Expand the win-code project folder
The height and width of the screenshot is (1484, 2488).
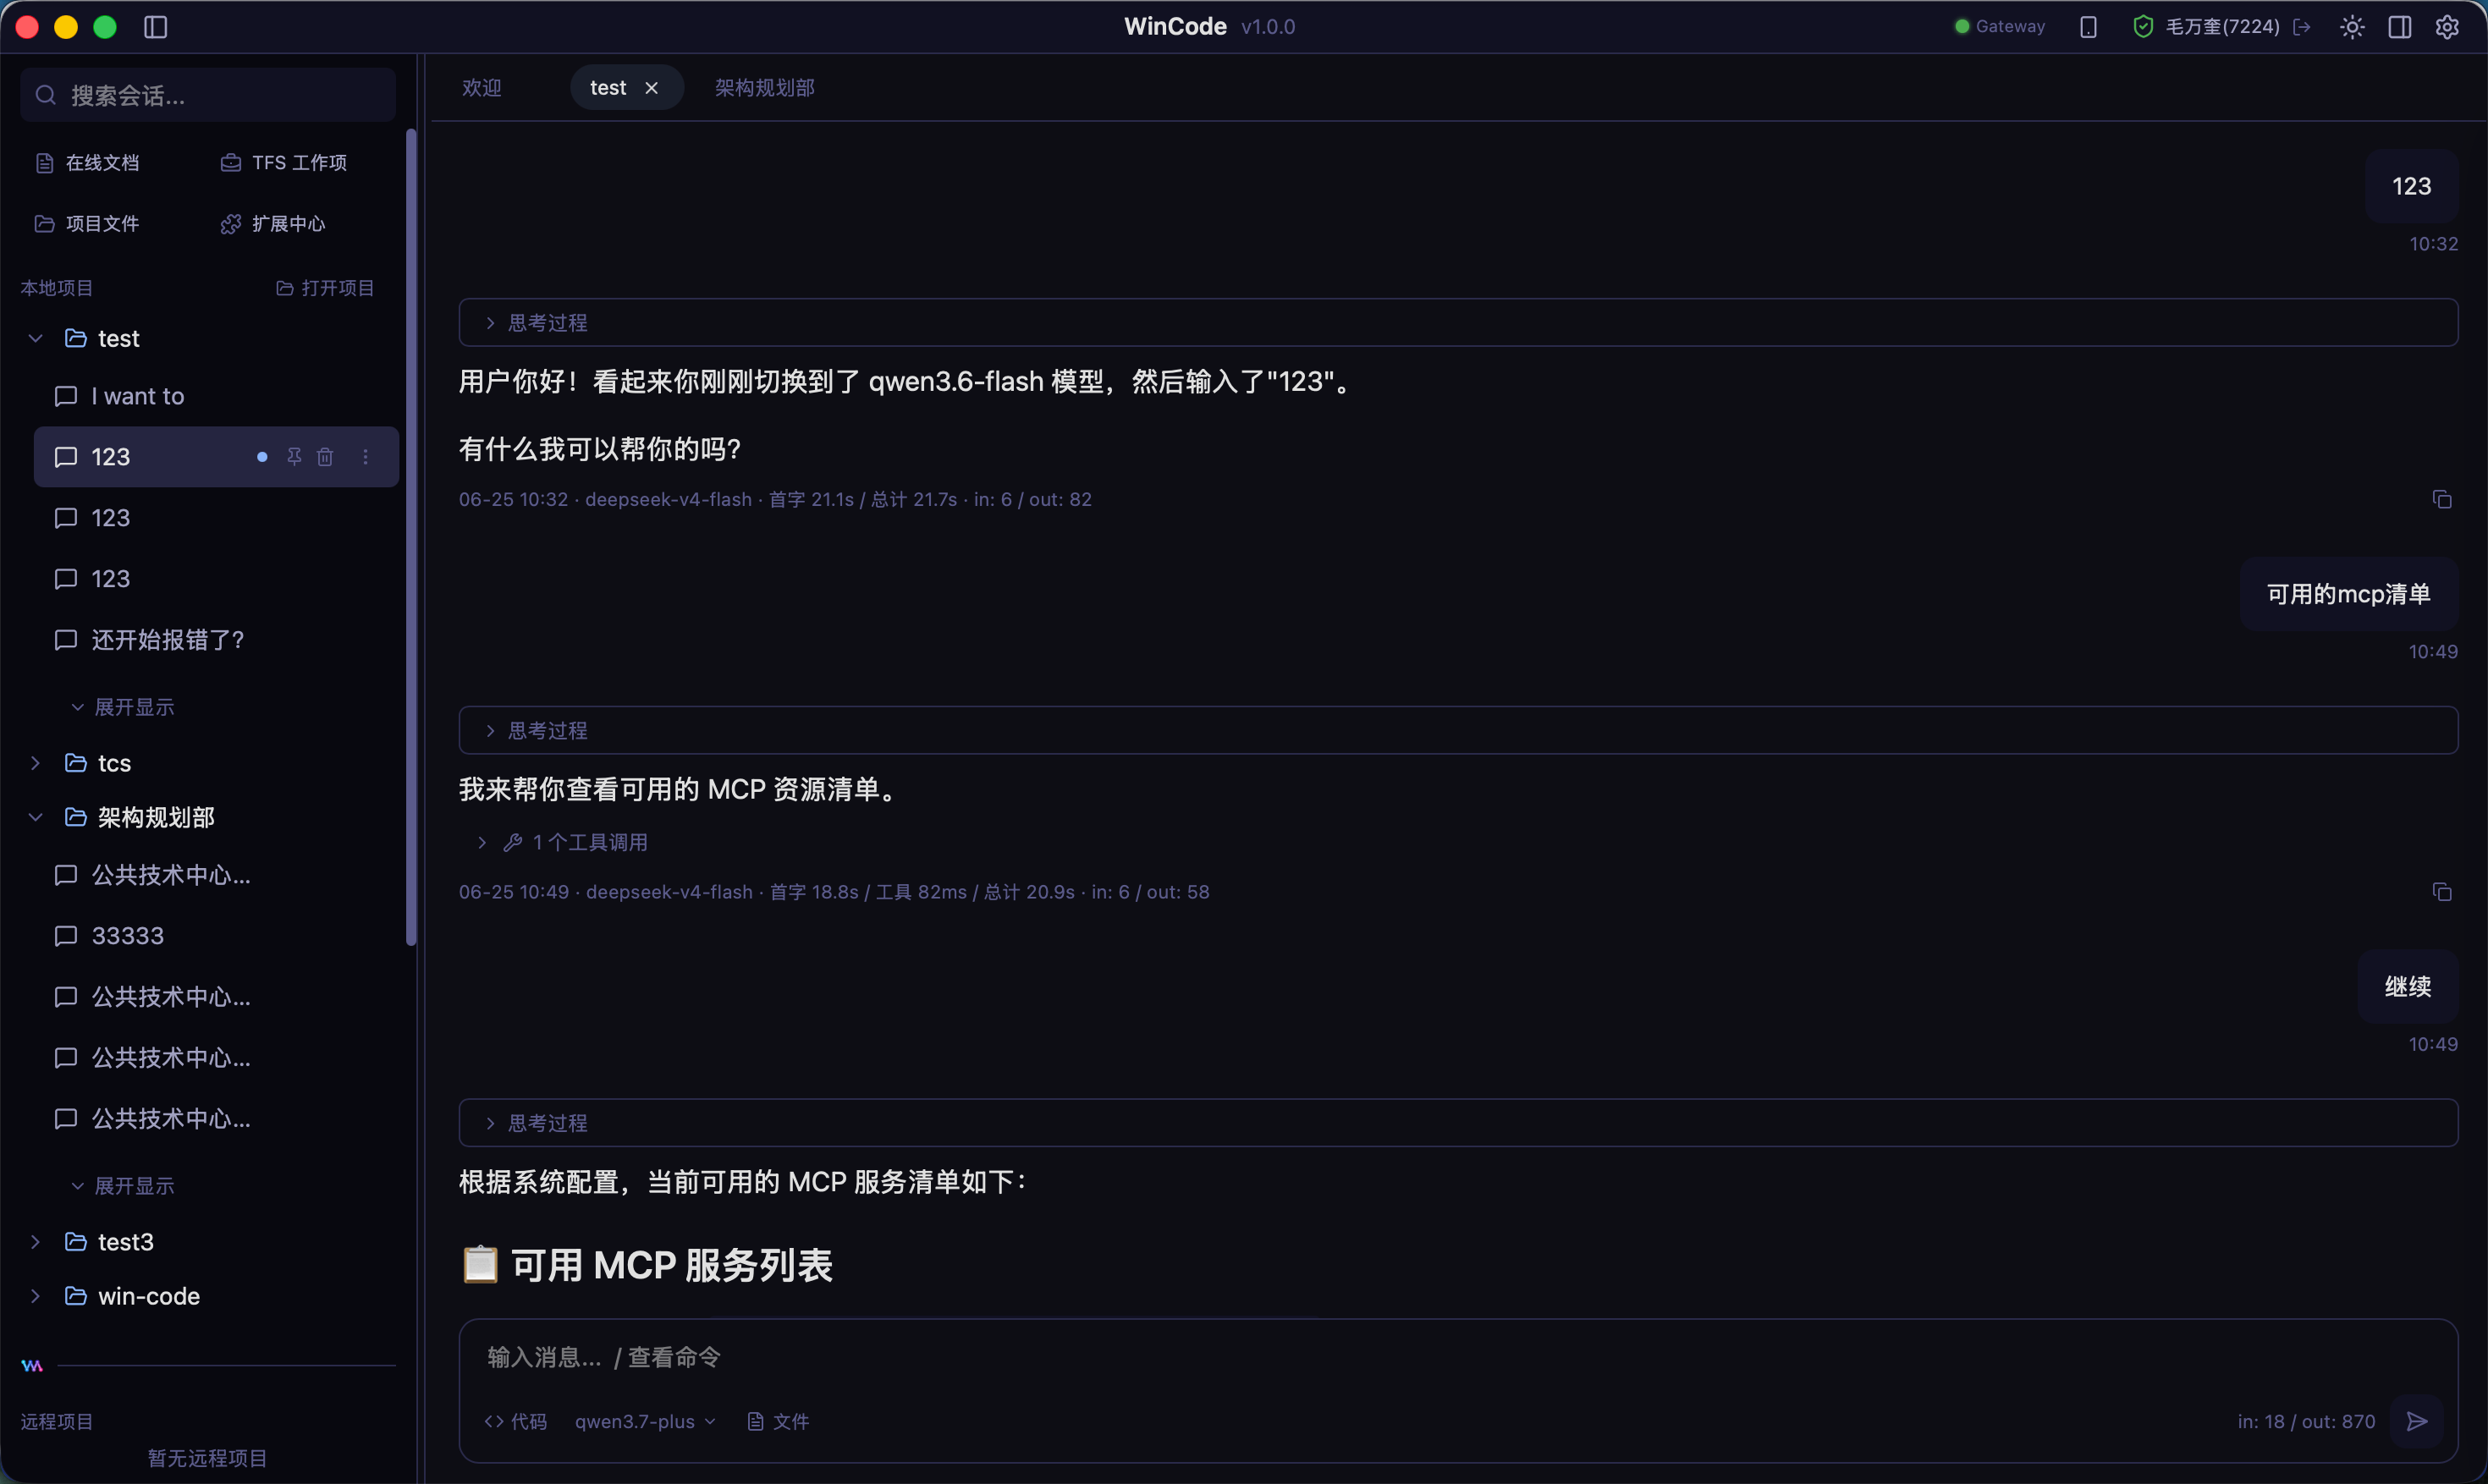click(36, 1296)
